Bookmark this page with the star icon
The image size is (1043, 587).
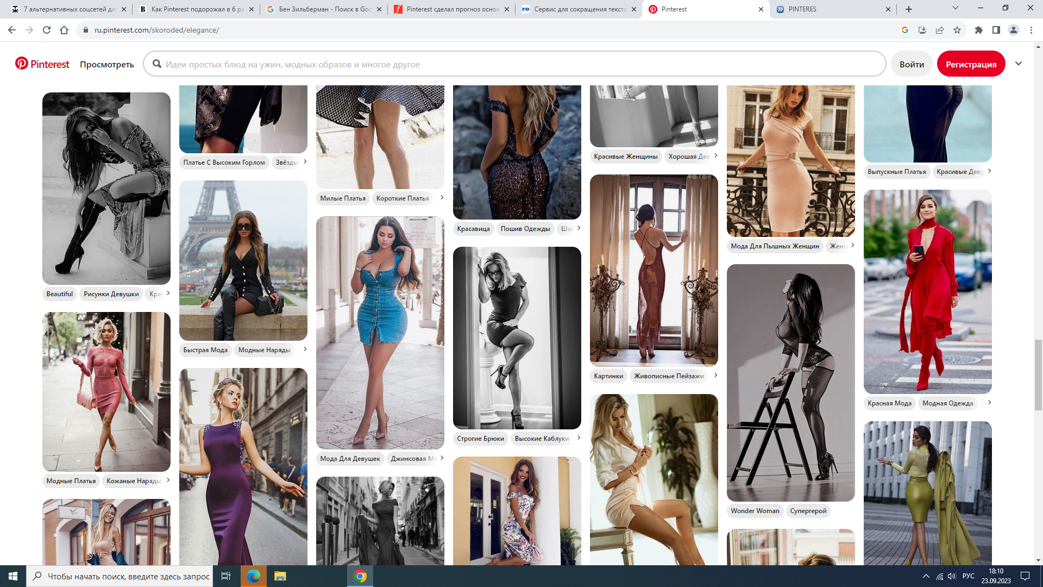(x=957, y=30)
